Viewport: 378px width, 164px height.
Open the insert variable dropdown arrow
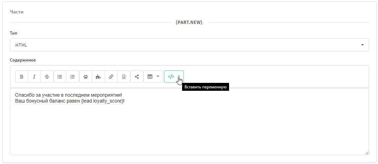point(179,77)
